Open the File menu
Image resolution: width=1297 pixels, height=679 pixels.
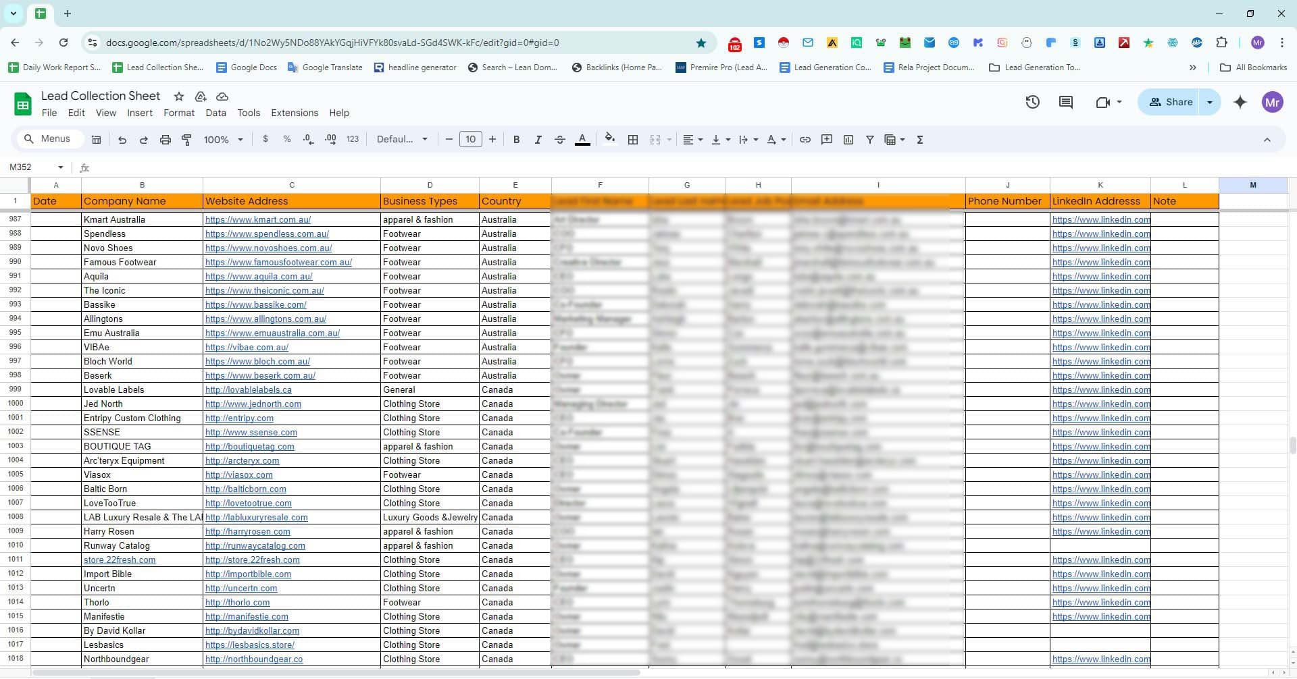tap(49, 113)
